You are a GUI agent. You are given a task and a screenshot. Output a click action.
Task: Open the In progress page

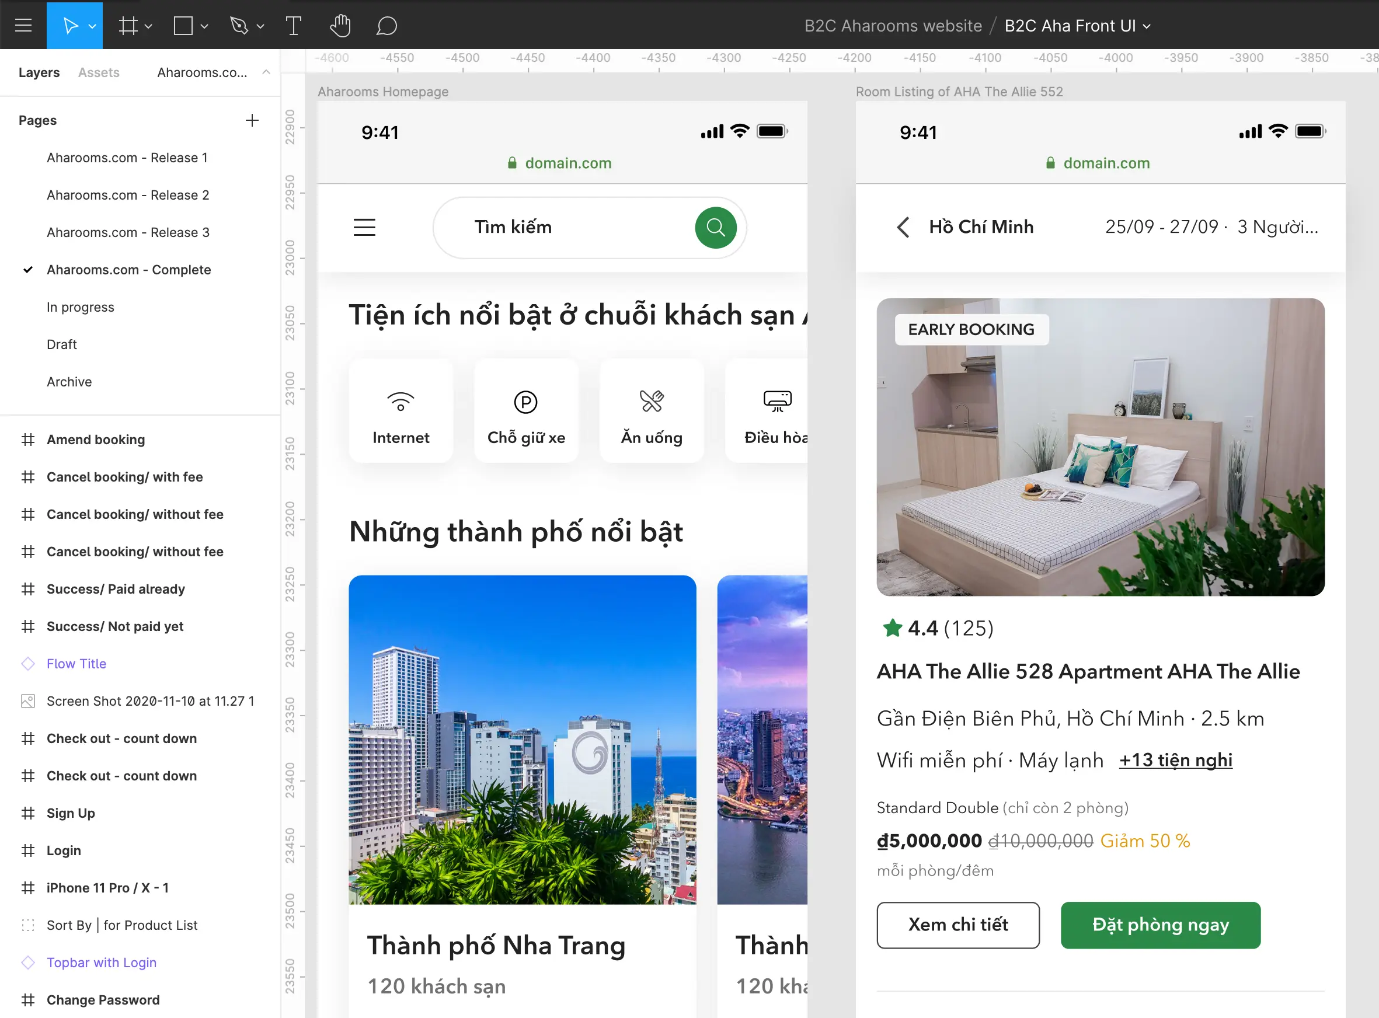(80, 308)
